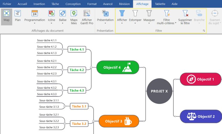Collapse the Tâche 3.2 subtasks

64,124
